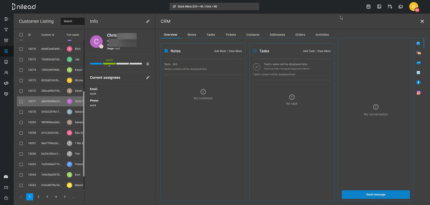The height and width of the screenshot is (205, 430).
Task: Go to page 5 of customer listing
Action: point(64,197)
